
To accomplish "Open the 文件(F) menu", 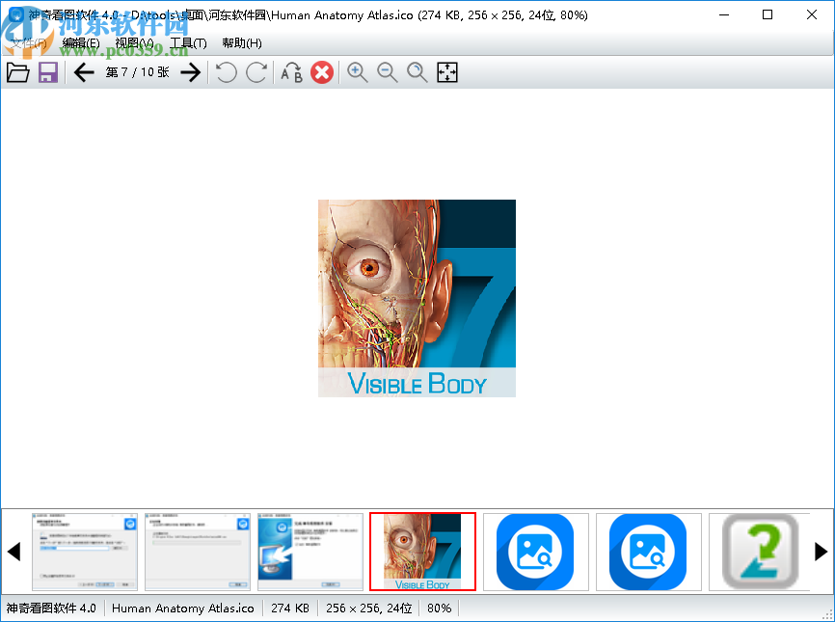I will (x=28, y=43).
